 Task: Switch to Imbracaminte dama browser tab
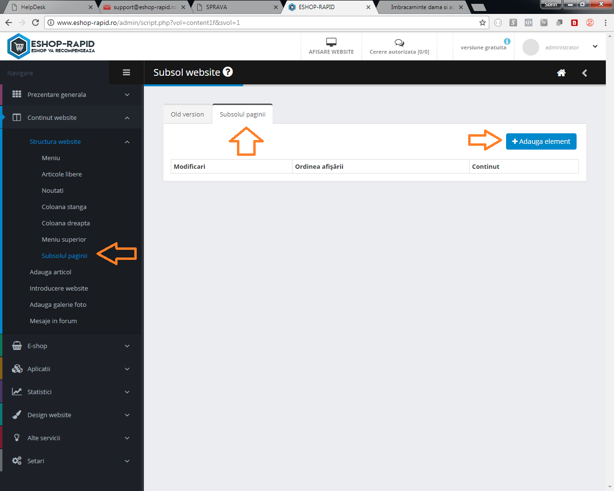point(422,7)
